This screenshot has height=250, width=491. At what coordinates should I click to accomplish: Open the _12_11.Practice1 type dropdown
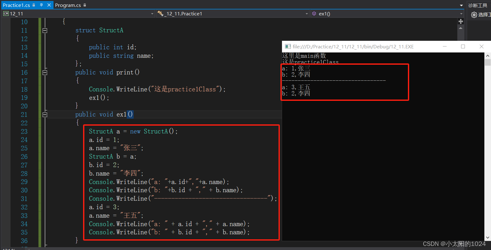pos(306,14)
